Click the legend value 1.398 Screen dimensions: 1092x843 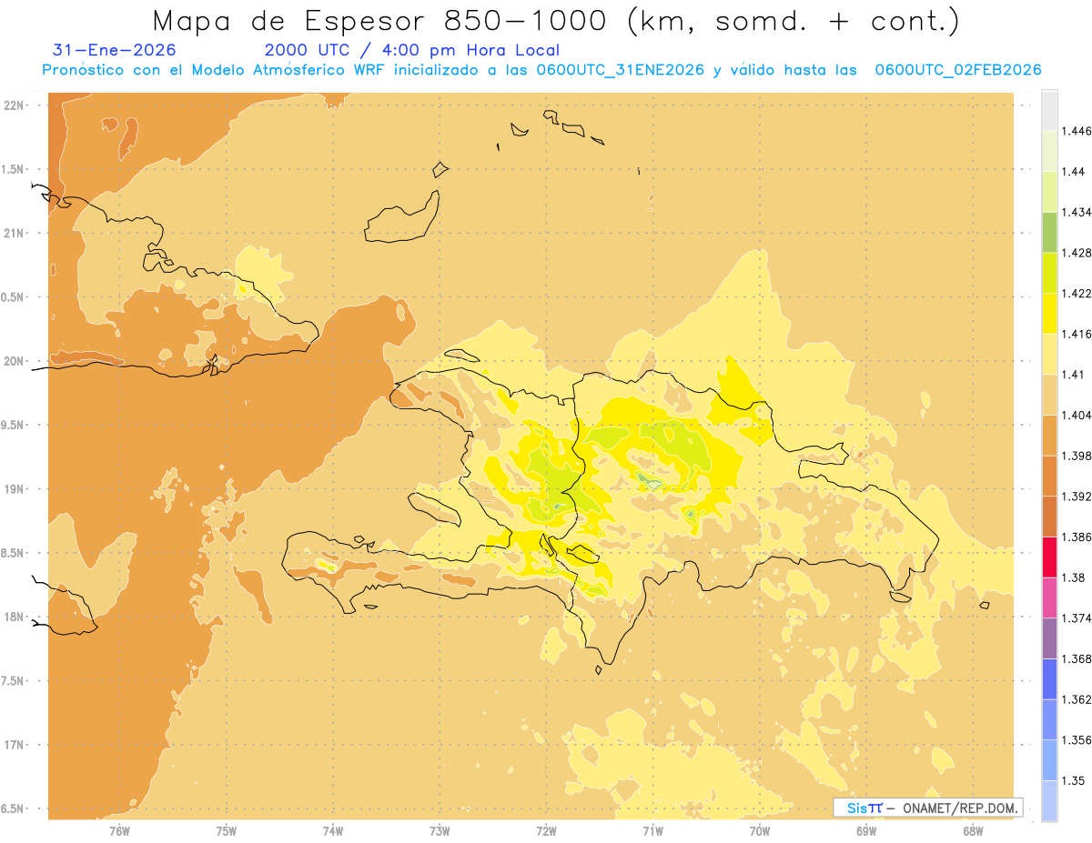pyautogui.click(x=1078, y=456)
